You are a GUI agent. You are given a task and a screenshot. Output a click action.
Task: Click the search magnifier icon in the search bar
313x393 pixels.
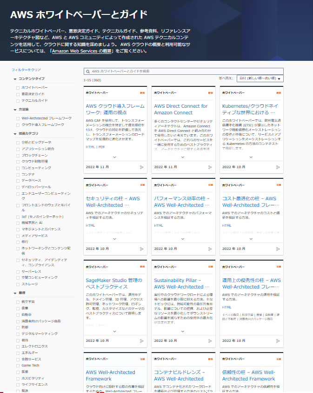(88, 72)
